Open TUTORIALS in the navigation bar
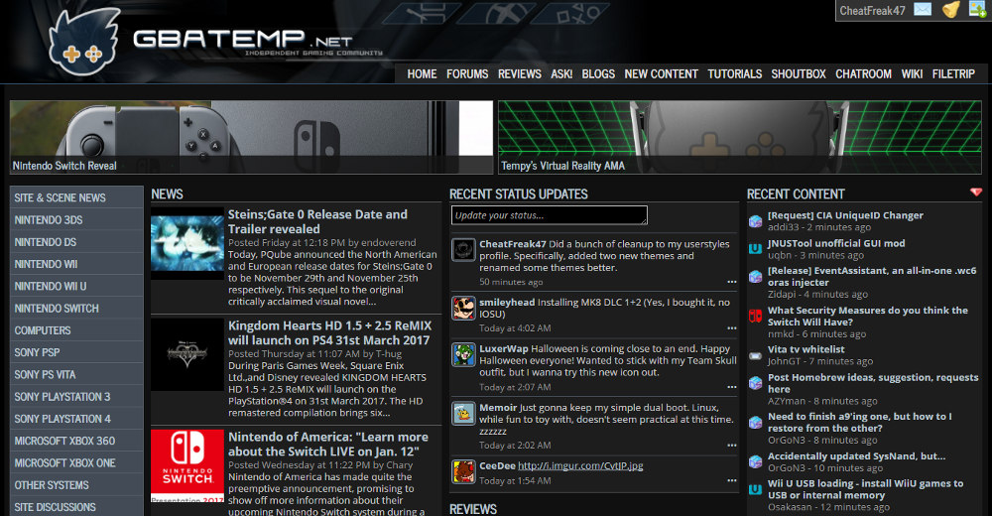This screenshot has width=992, height=516. coord(734,74)
